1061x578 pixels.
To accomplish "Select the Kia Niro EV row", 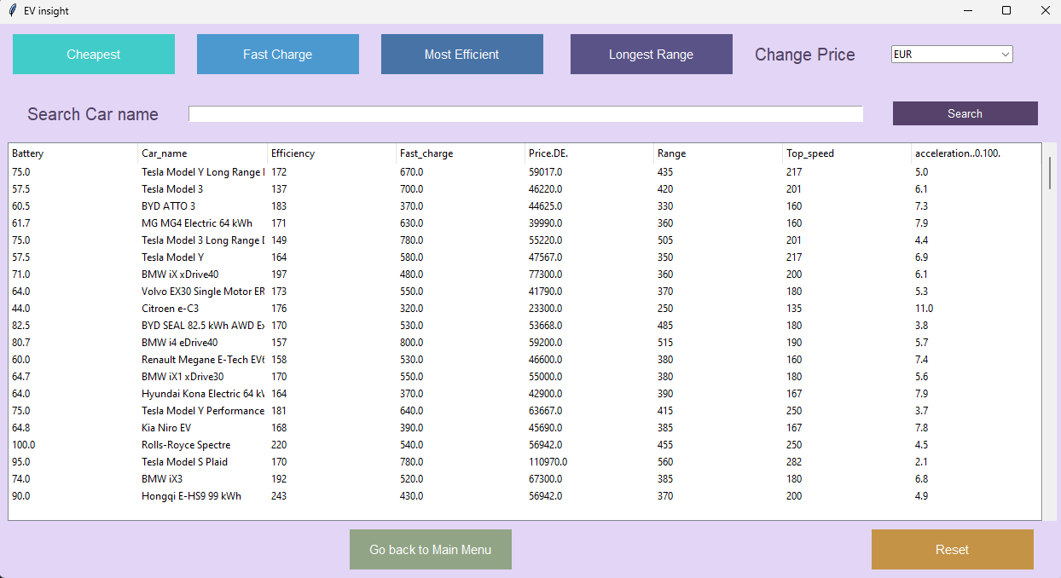I will tap(525, 428).
